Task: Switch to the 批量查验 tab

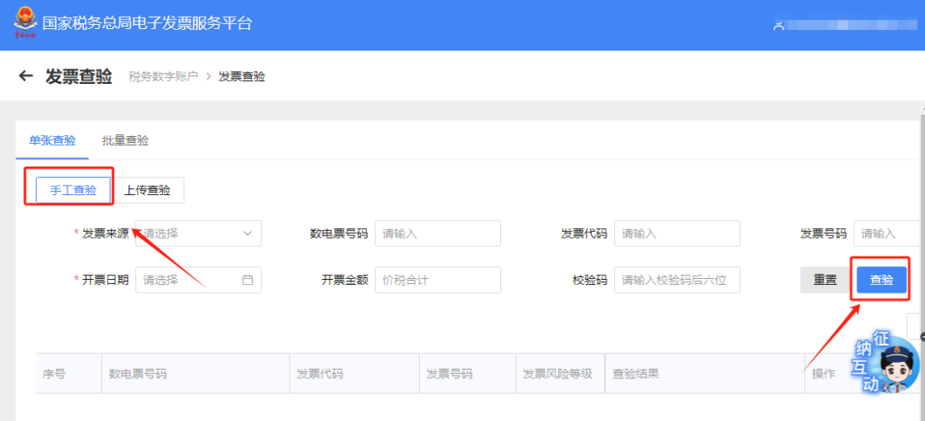Action: 125,140
